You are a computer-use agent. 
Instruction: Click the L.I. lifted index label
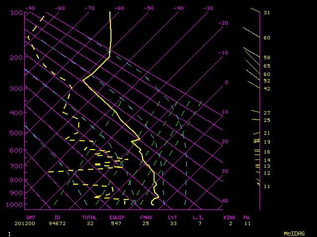click(x=198, y=217)
